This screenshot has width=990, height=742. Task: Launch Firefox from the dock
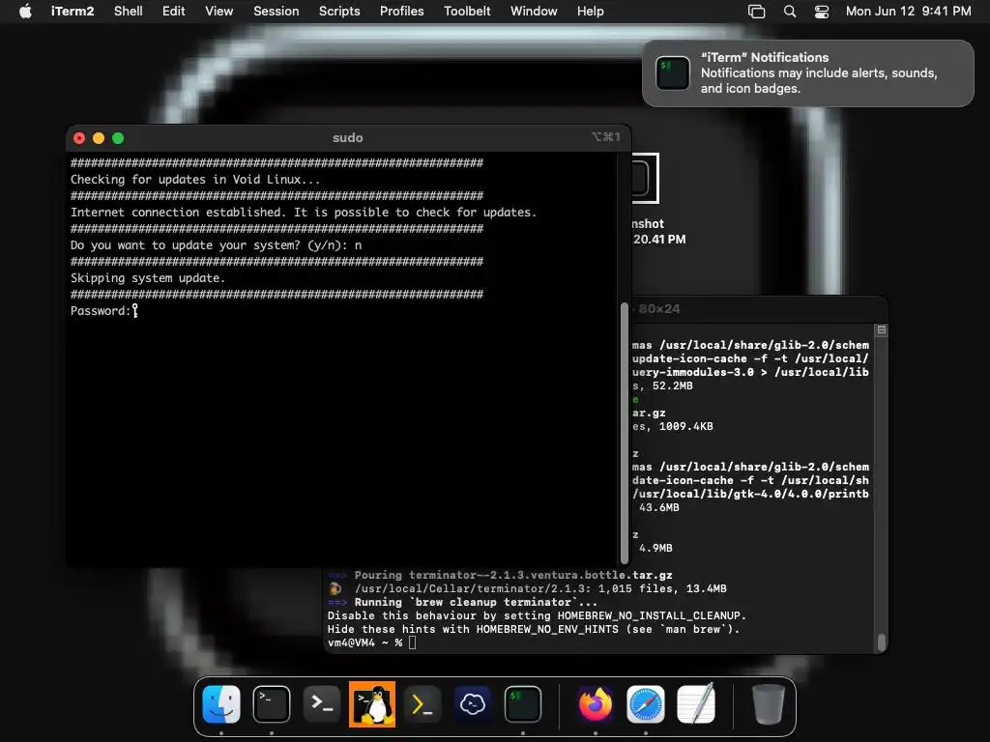595,704
